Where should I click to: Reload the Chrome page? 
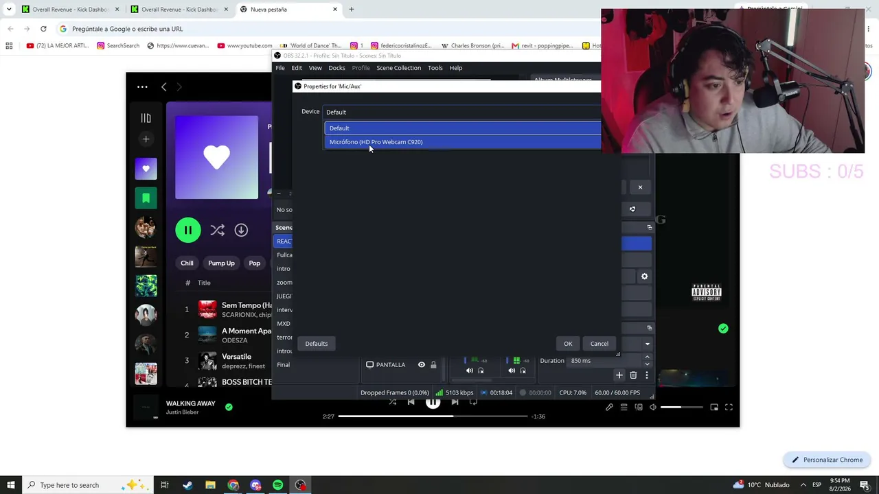point(43,29)
